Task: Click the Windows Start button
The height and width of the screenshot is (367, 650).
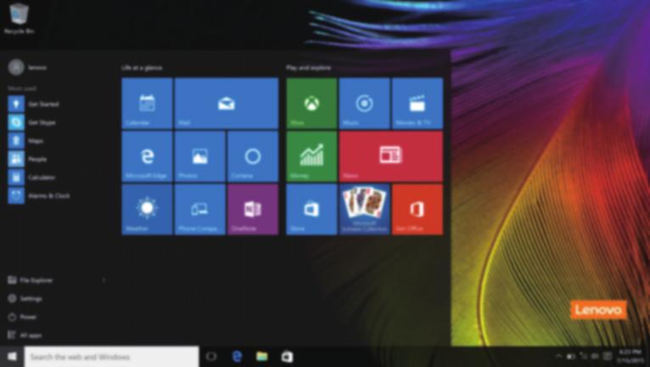Action: 12,357
